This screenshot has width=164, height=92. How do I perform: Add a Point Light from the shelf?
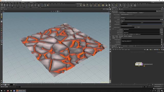pos(81,5)
